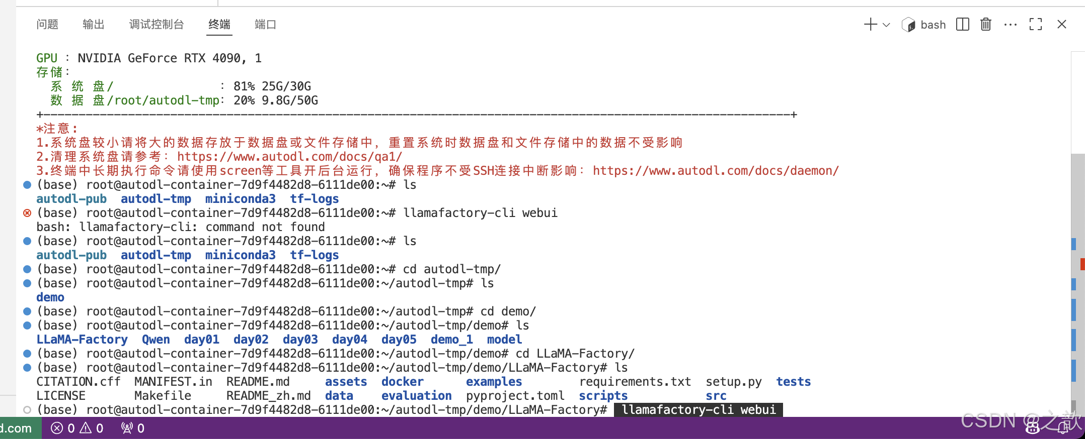Click the 'LICENSE' file name
The height and width of the screenshot is (439, 1085).
(61, 396)
